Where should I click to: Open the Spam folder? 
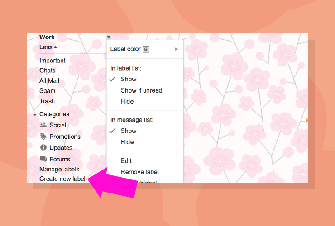(x=47, y=91)
